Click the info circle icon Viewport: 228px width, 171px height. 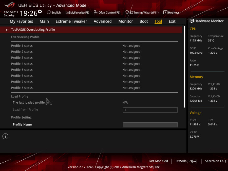click(5, 136)
